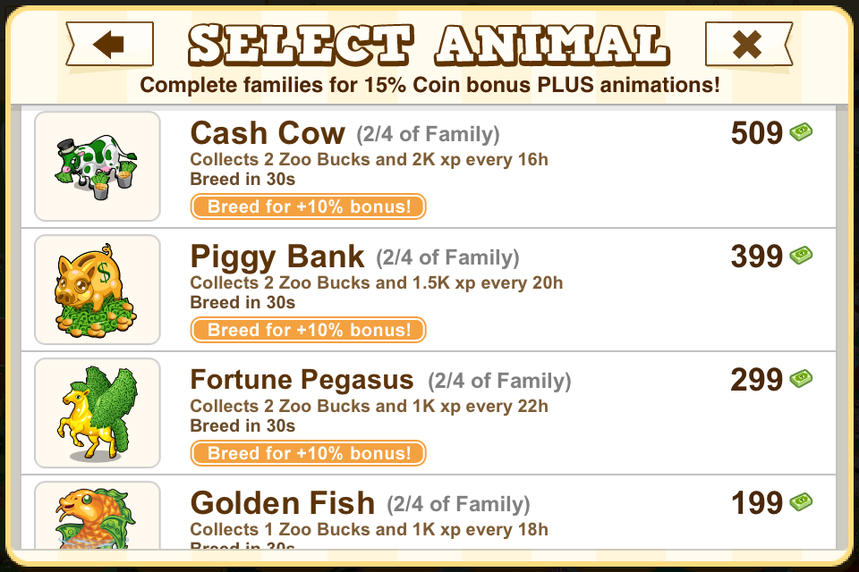Click the Zoo Bucks icon next to 509
The width and height of the screenshot is (859, 572).
coord(801,132)
